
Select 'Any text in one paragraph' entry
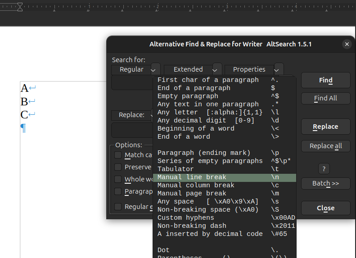point(224,104)
